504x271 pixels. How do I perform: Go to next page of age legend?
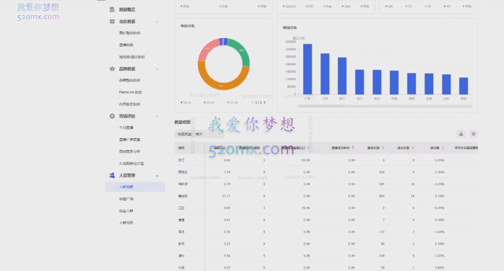click(x=265, y=102)
